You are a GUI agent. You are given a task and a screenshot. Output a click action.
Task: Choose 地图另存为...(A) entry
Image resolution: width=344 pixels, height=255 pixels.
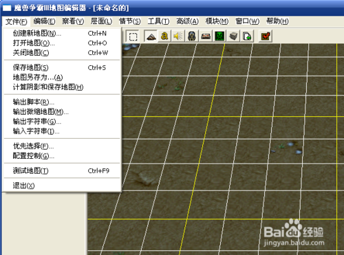pos(62,78)
